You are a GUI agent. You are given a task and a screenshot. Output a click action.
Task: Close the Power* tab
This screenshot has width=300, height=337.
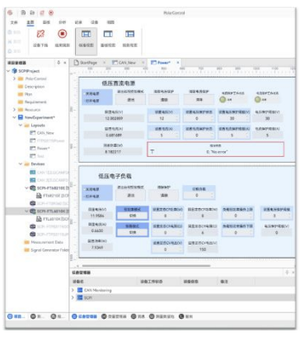click(178, 63)
